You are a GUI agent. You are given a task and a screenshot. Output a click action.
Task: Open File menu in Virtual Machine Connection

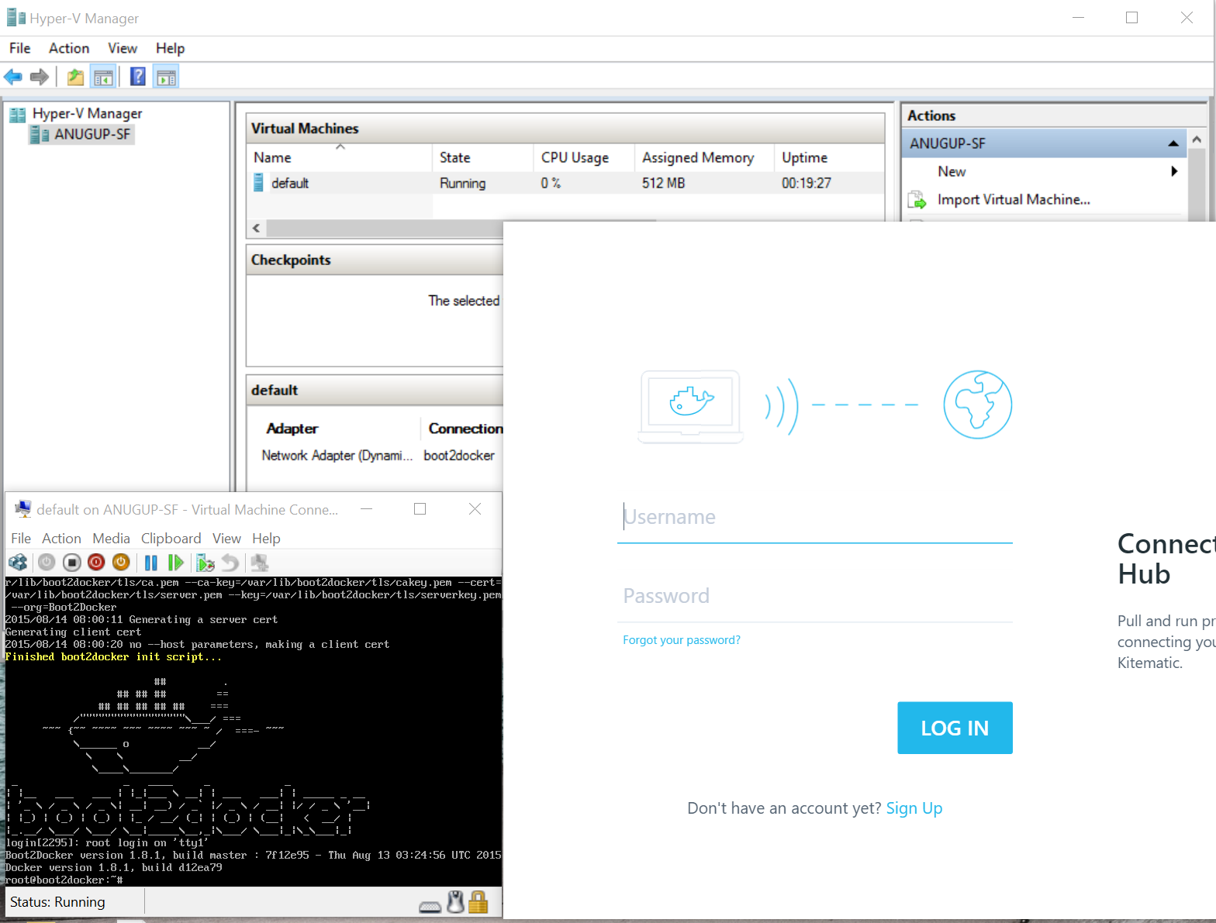[21, 538]
